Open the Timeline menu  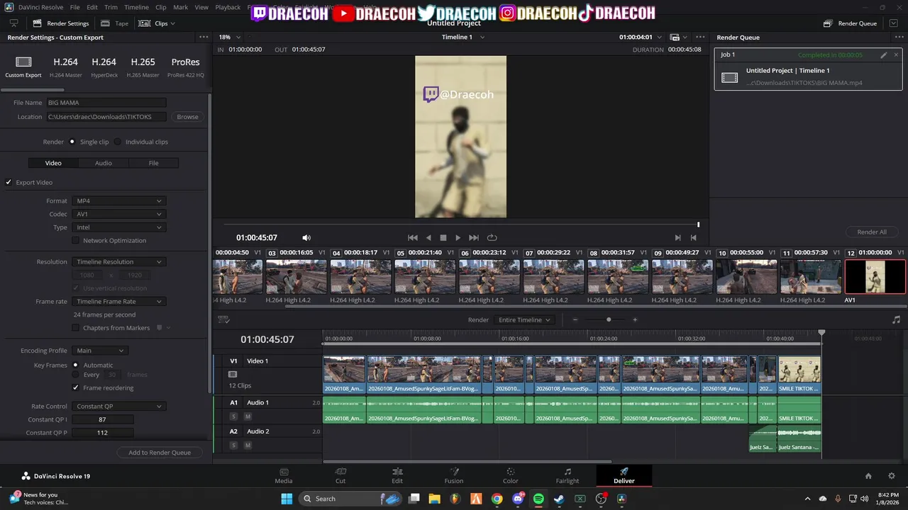[x=136, y=7]
